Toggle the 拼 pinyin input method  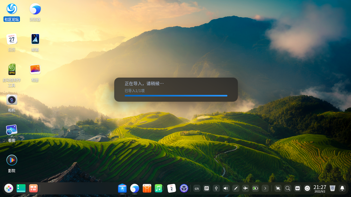tap(206, 188)
